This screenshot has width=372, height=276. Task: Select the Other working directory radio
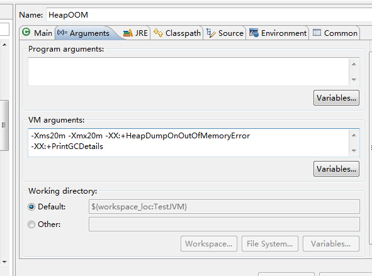click(31, 224)
